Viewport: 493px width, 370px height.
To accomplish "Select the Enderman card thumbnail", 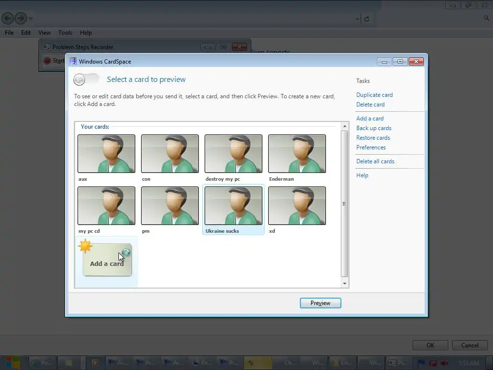I will [297, 154].
